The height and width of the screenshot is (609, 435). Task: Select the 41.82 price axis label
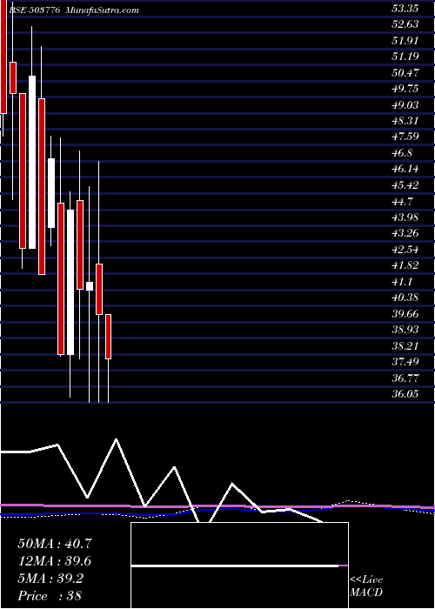[x=405, y=265]
